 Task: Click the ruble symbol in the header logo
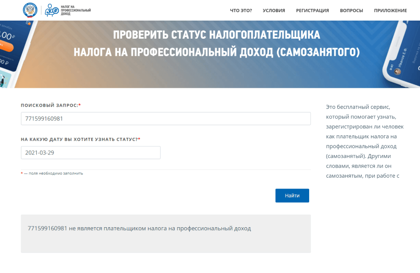[55, 10]
